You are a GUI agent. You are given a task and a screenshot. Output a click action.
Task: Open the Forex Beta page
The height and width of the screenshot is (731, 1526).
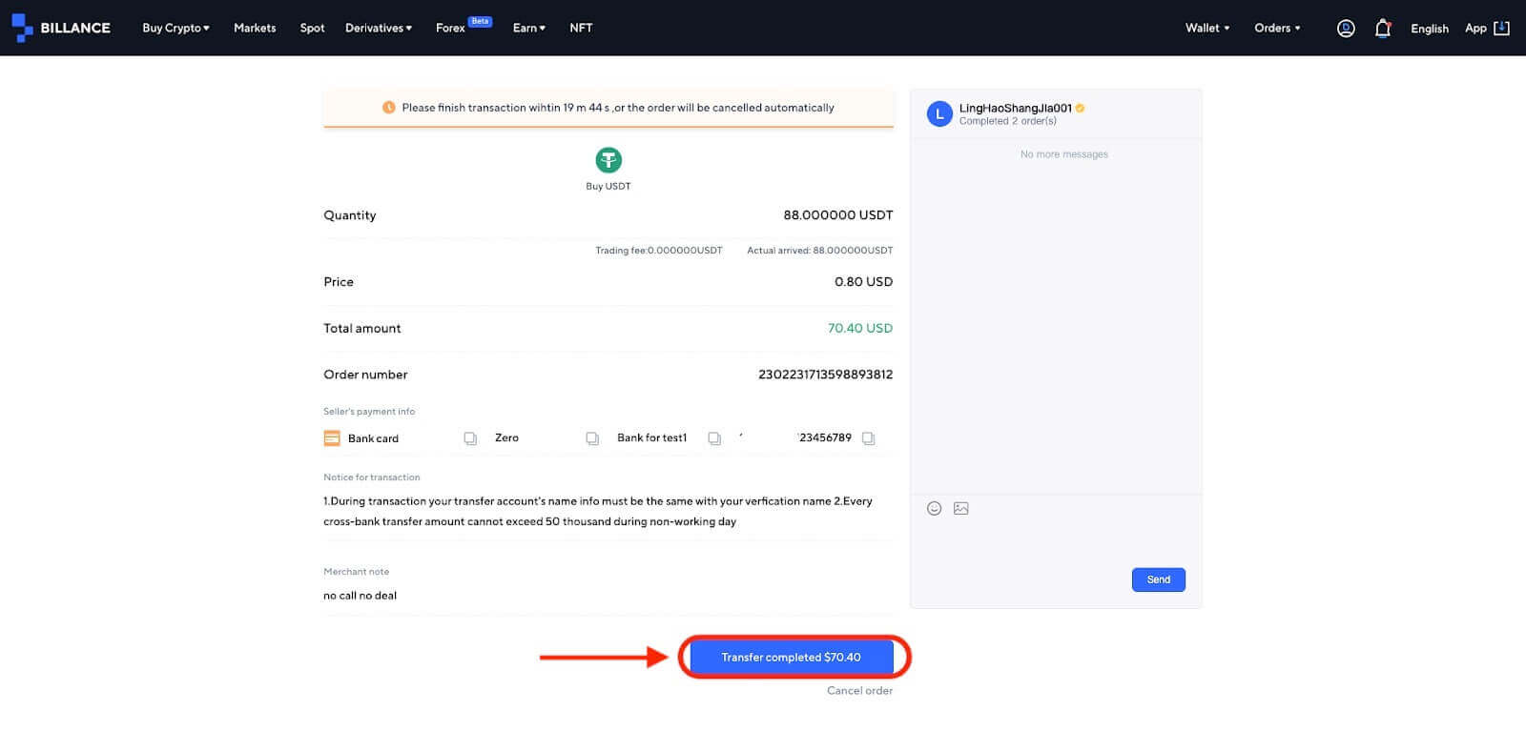pyautogui.click(x=464, y=26)
